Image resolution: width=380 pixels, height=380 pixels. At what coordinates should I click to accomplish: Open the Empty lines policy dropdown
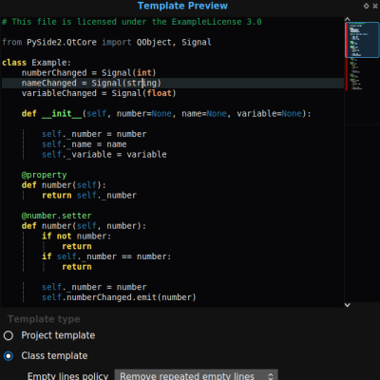196,376
